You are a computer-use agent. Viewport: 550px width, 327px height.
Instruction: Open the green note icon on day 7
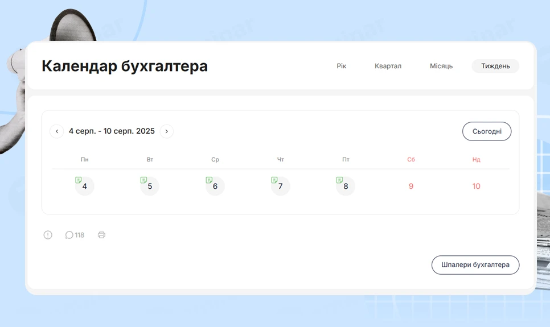[x=274, y=180]
